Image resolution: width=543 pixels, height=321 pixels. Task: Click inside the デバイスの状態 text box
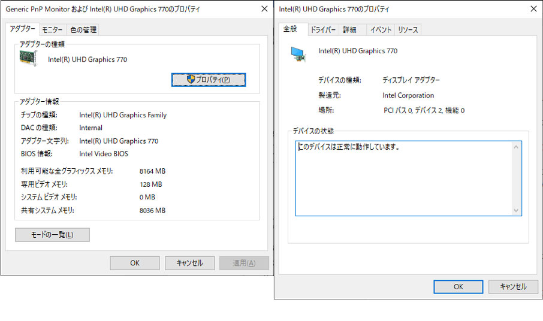pos(408,178)
